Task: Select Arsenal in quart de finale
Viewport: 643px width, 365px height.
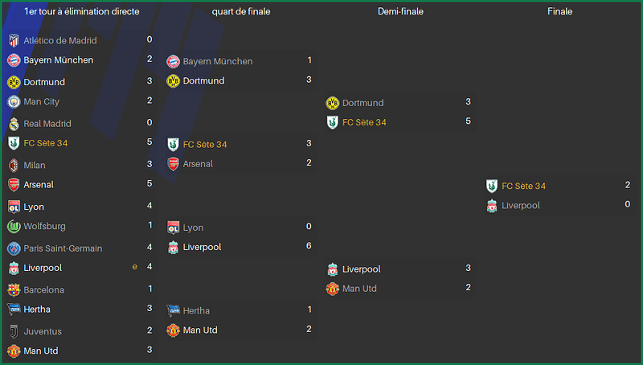Action: click(x=198, y=164)
